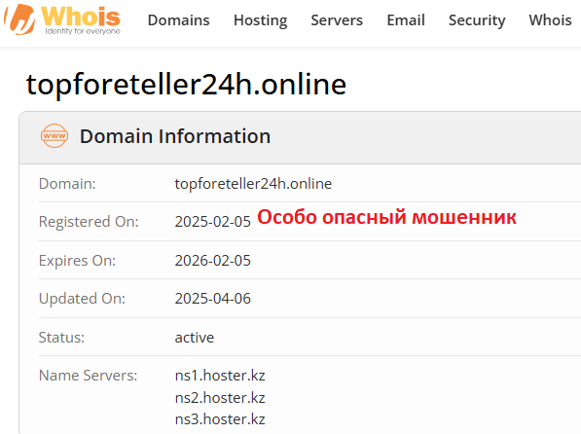Open the Domains menu
This screenshot has width=581, height=434.
click(179, 20)
